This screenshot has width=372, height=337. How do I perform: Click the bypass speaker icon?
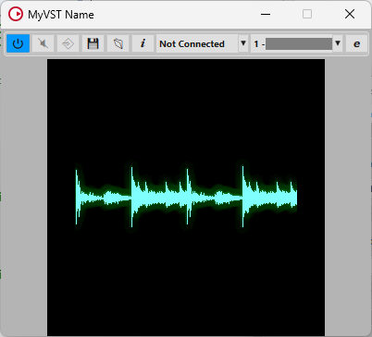[x=43, y=43]
